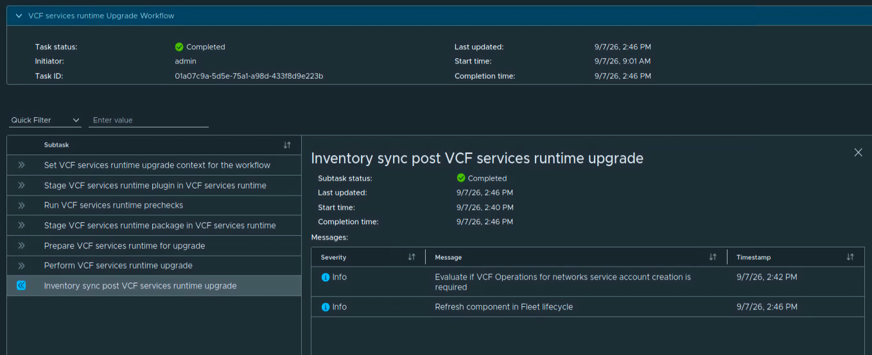The image size is (872, 355).
Task: Open the Quick Filter dropdown
Action: point(45,120)
